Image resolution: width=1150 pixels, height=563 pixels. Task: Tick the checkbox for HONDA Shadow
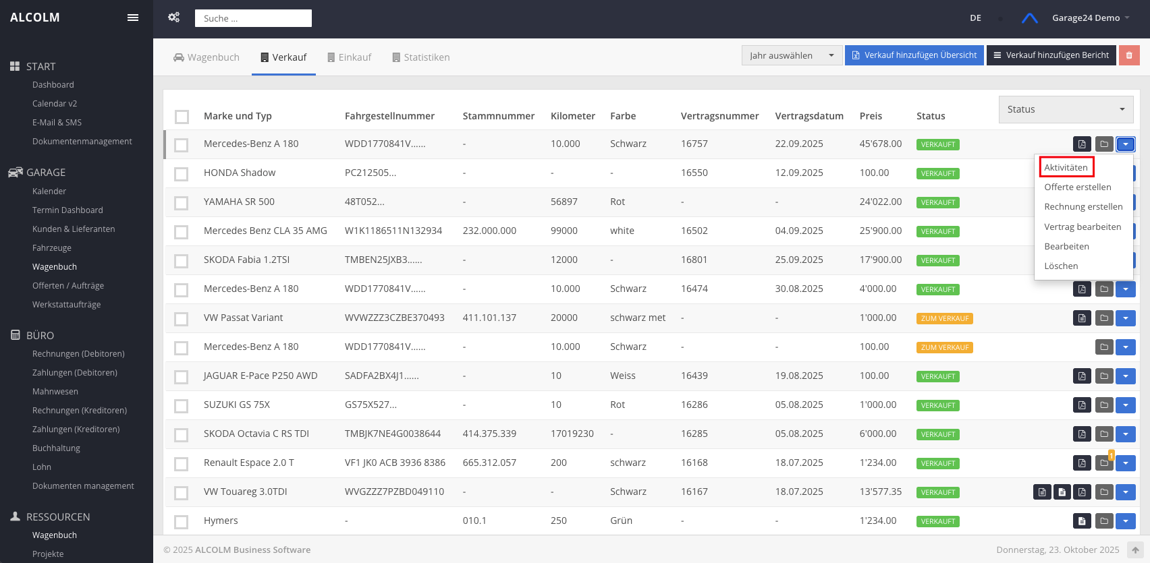[x=182, y=174]
